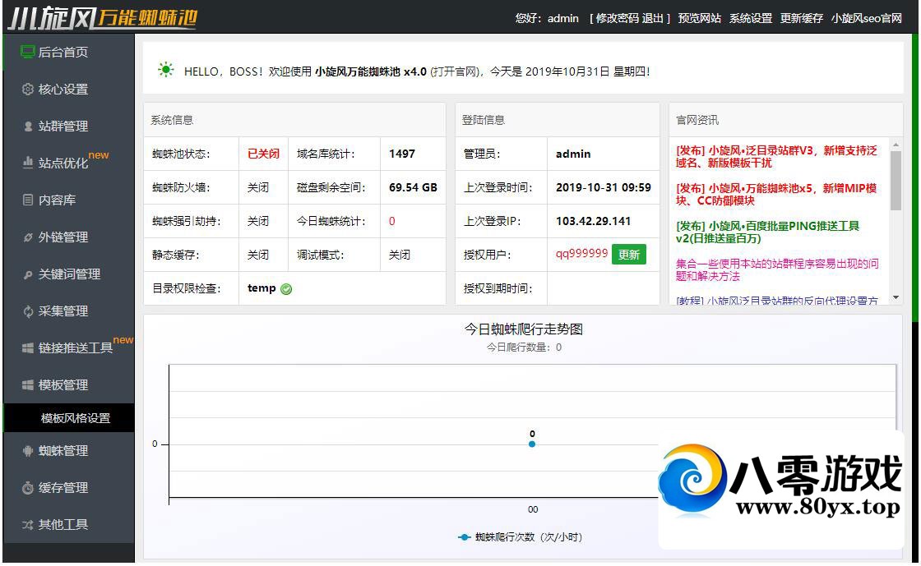Click the 退出 logout link
This screenshot has width=921, height=566.
coord(653,18)
